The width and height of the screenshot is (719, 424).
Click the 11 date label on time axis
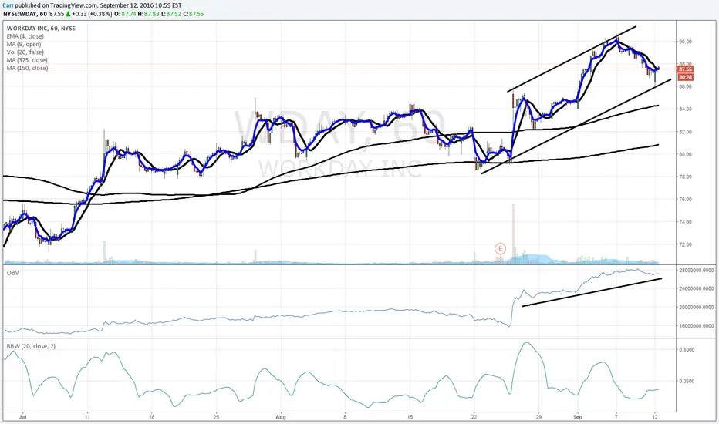(87, 417)
